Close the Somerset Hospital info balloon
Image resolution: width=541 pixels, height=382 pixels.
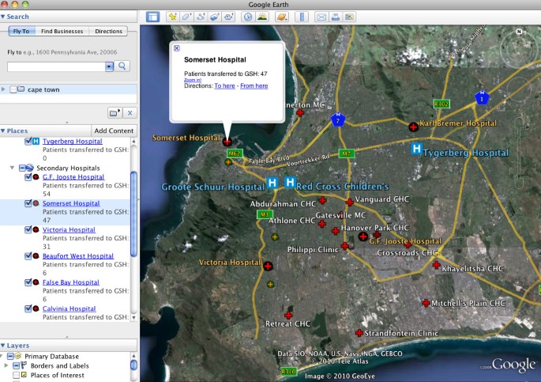pos(177,48)
